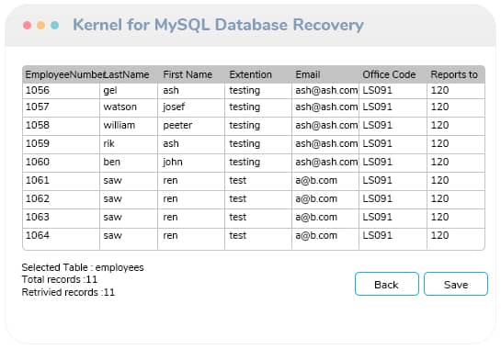501x349 pixels.
Task: Click the Office Code column header
Action: click(393, 74)
